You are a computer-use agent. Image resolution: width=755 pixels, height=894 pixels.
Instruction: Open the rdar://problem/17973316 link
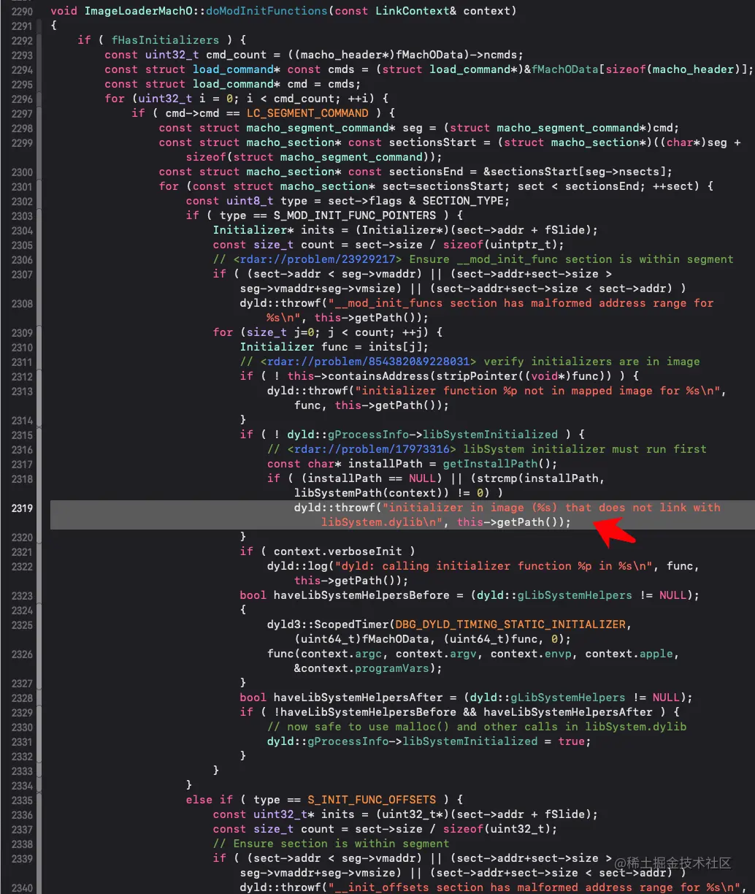pos(372,449)
